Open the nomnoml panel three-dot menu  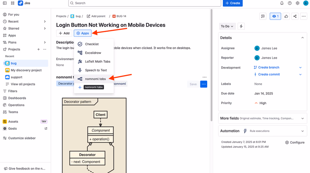pos(205,77)
